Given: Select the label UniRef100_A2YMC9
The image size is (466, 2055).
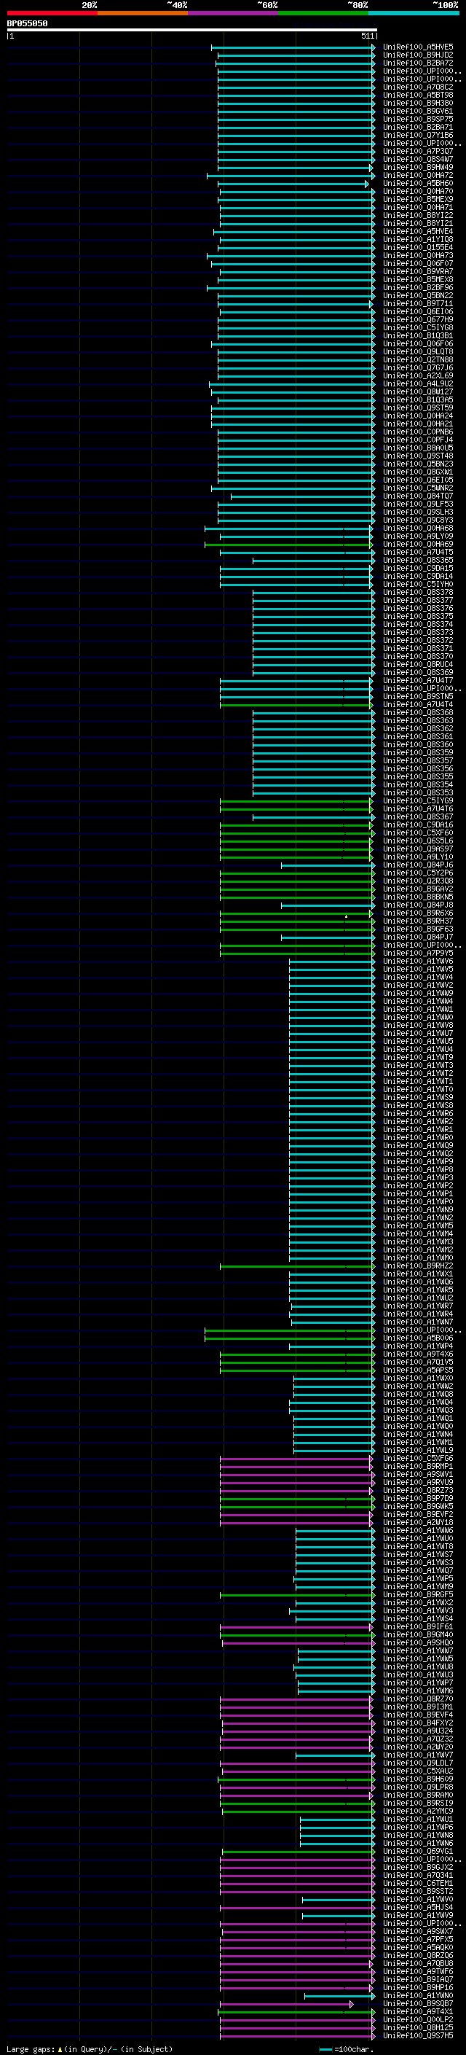Looking at the screenshot, I should pos(417,1811).
